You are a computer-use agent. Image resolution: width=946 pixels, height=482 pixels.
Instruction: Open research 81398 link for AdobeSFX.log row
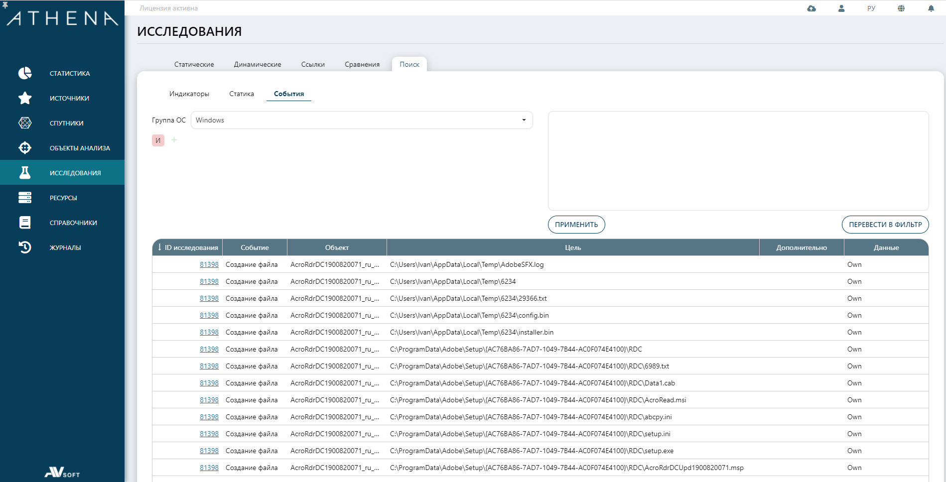(x=209, y=264)
